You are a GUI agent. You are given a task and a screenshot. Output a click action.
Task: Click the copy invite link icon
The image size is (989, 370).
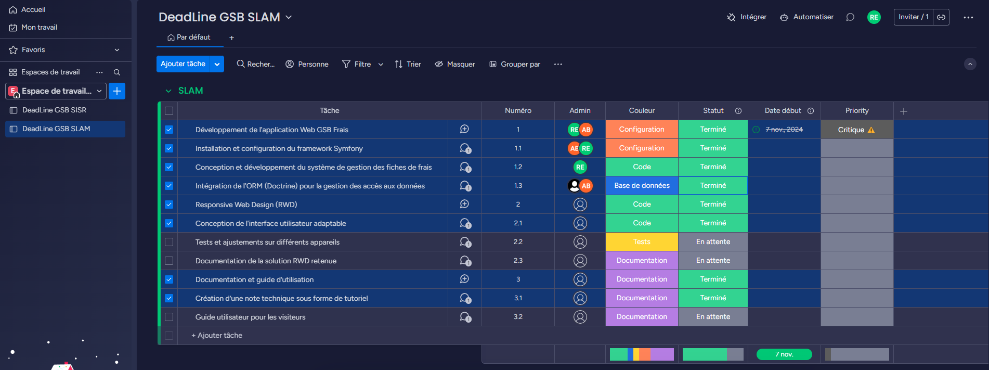click(x=941, y=17)
